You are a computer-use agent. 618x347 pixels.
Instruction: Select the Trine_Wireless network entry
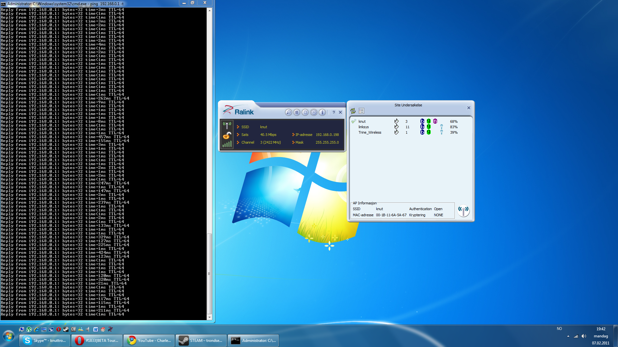[370, 132]
